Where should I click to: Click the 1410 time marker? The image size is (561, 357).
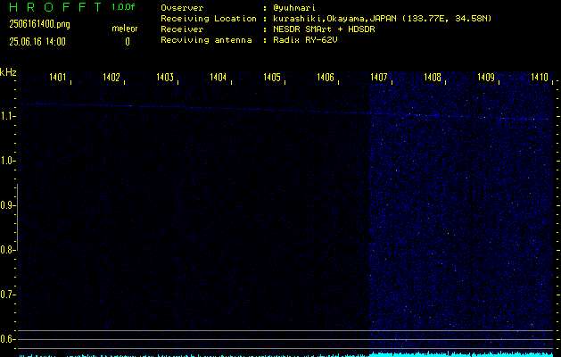pos(540,77)
